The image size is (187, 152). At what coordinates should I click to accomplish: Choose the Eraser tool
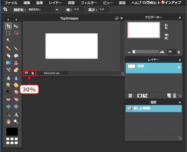pyautogui.click(x=8, y=56)
